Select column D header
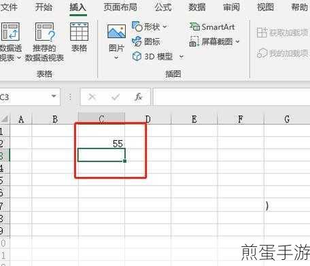Image resolution: width=310 pixels, height=266 pixels. pos(148,119)
